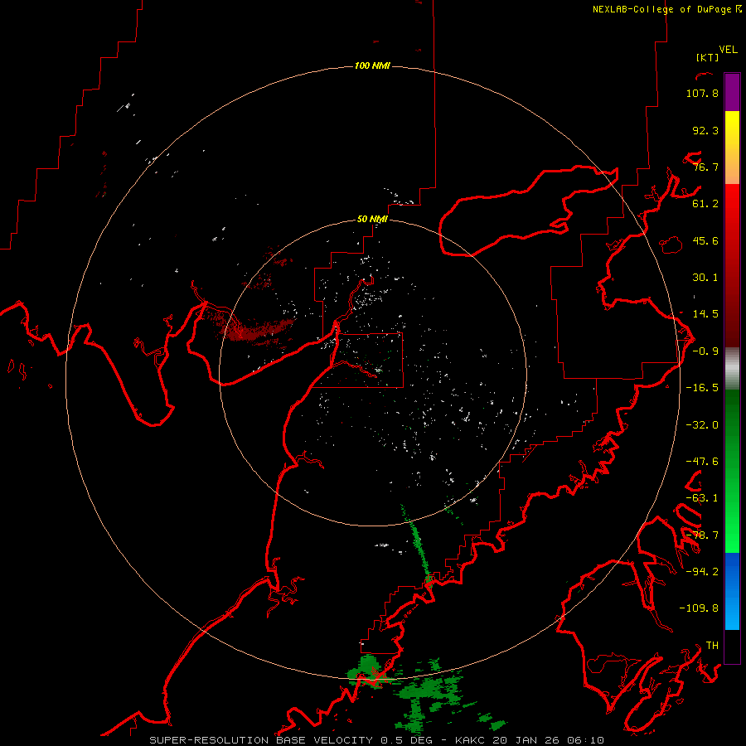
Task: Select the -32.0 legend value
Action: coord(702,425)
